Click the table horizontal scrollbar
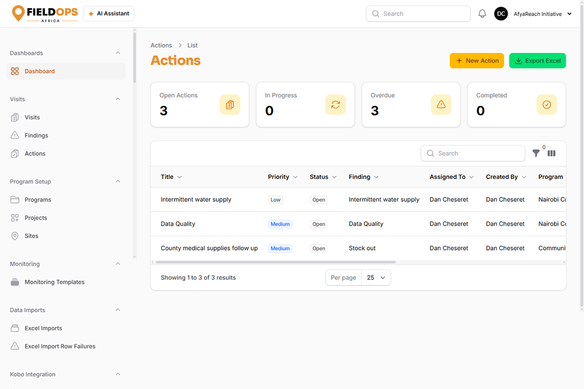Screen dimensions: 584x389 pos(275,262)
